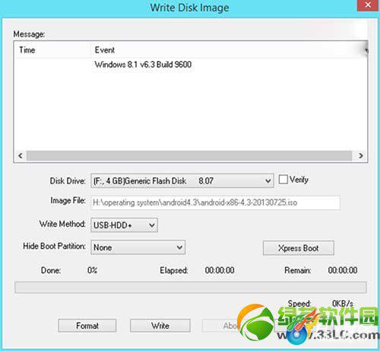Screen dimensions: 380x351
Task: Click the write progress bar
Action: tap(191, 287)
